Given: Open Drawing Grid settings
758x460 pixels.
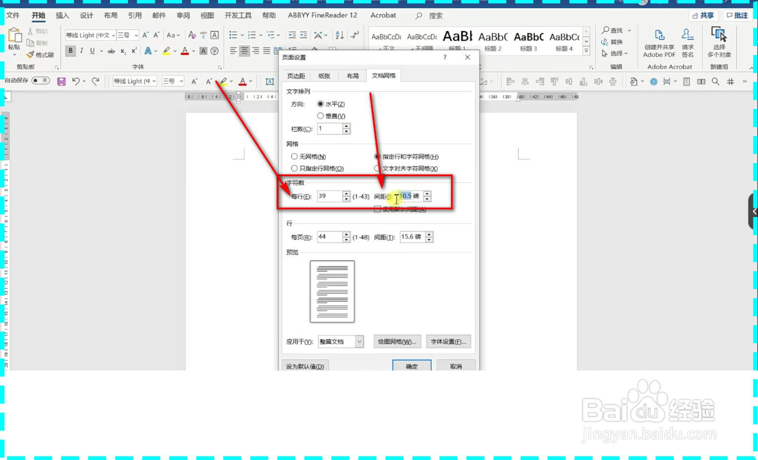Looking at the screenshot, I should tap(397, 342).
